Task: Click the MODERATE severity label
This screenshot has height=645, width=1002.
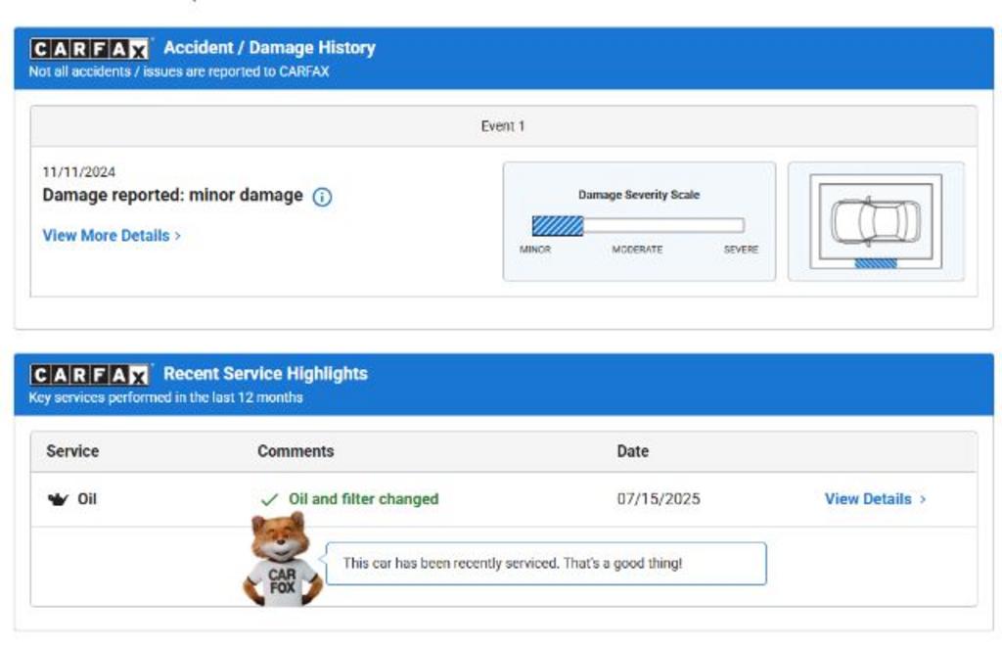Action: pyautogui.click(x=637, y=250)
